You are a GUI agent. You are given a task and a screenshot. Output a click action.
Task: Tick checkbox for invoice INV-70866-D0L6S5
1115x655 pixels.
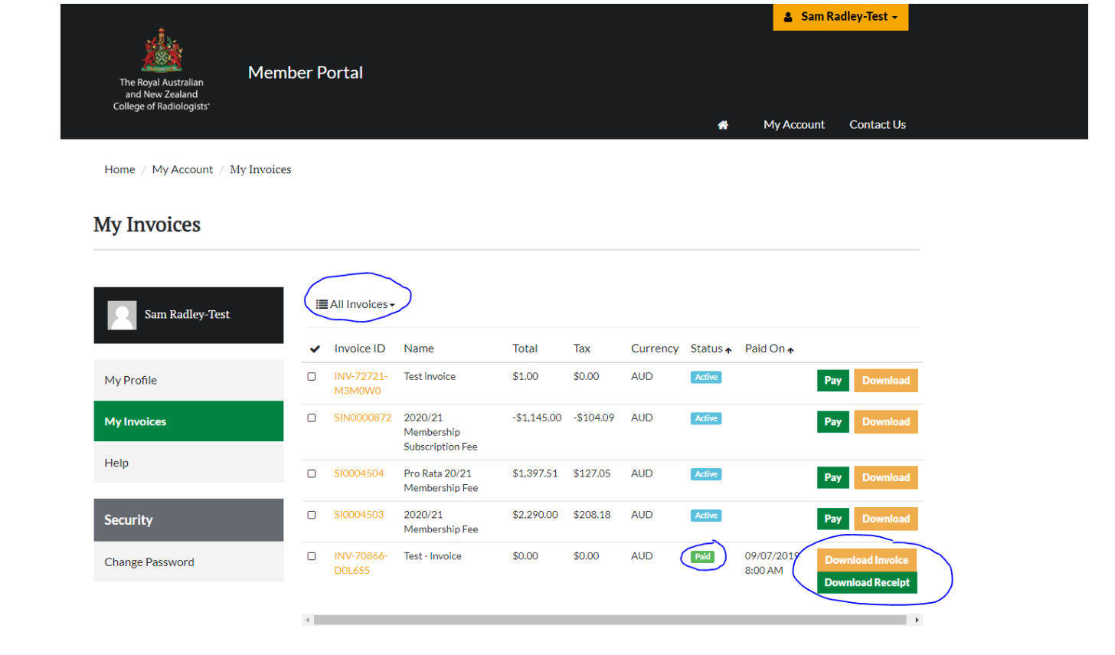[312, 556]
